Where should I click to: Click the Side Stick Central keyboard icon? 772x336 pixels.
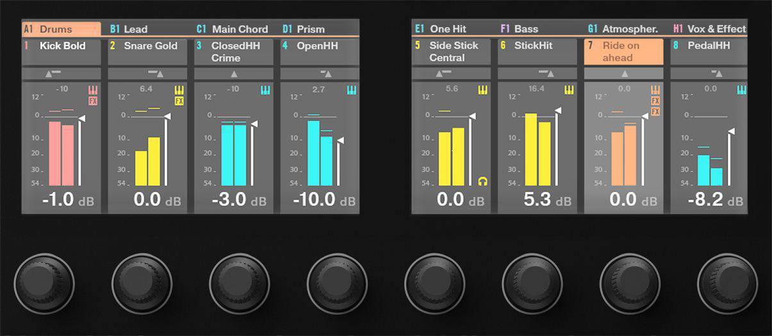[482, 90]
